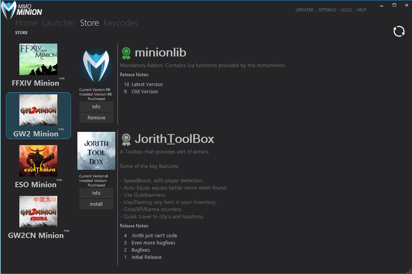
Task: Click the minionlib addon logo image
Action: pos(96,65)
